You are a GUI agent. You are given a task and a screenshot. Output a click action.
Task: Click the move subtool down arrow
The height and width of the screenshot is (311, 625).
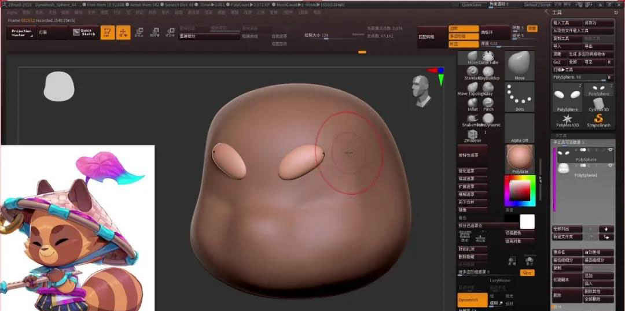pyautogui.click(x=606, y=229)
